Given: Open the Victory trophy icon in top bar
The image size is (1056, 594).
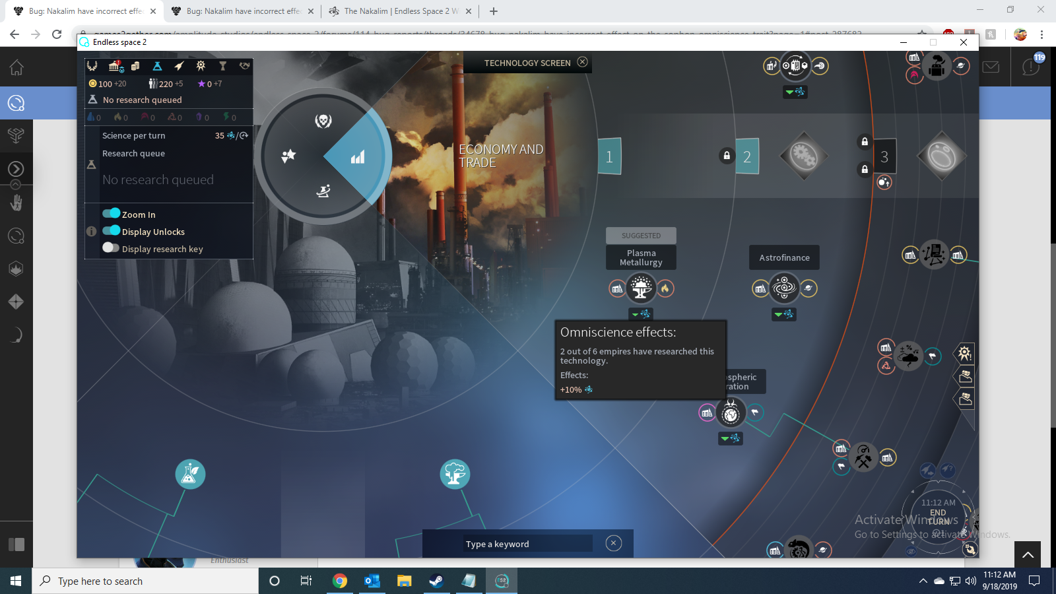Looking at the screenshot, I should 223,66.
